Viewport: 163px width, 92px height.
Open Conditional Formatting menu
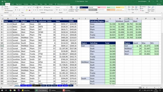[x=71, y=9]
